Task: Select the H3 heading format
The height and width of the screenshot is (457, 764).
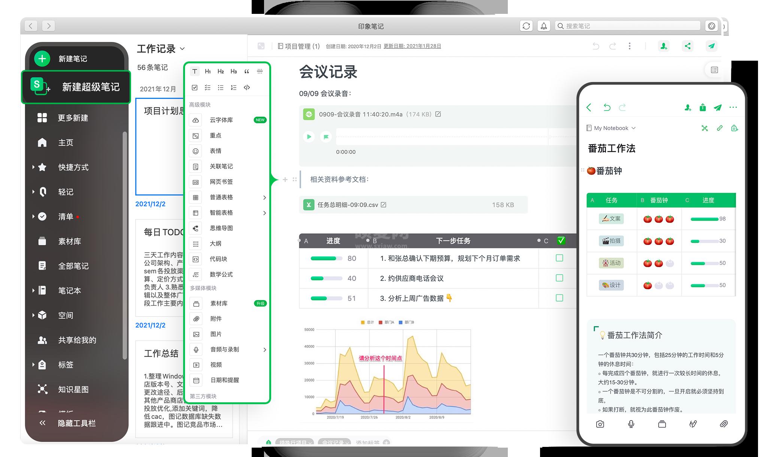Action: (234, 71)
